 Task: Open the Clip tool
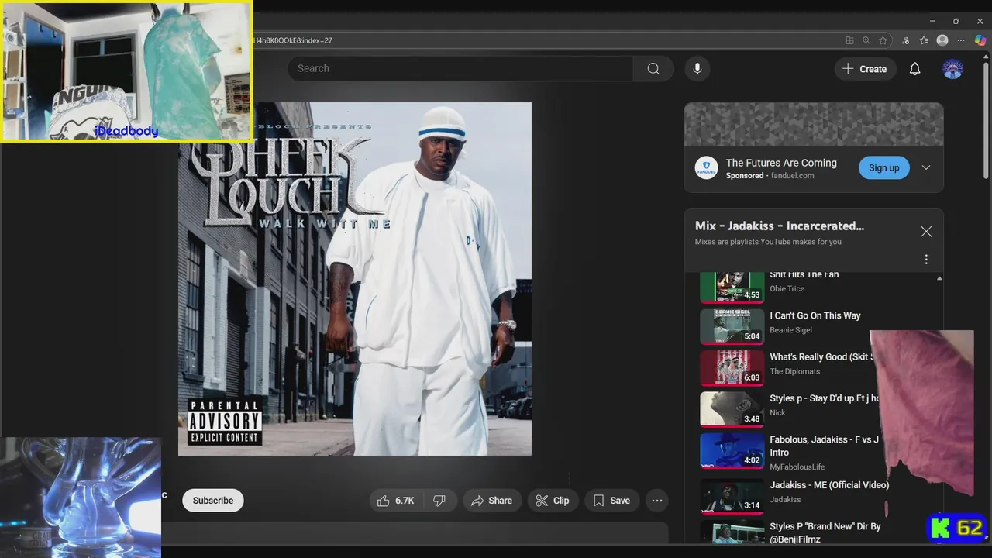(x=553, y=501)
